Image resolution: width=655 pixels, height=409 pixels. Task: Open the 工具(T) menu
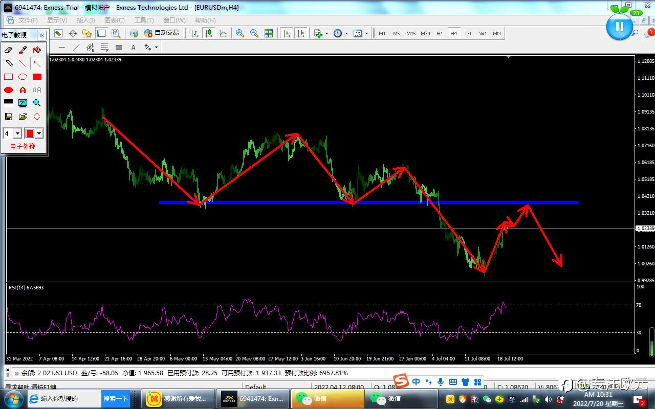pos(144,20)
